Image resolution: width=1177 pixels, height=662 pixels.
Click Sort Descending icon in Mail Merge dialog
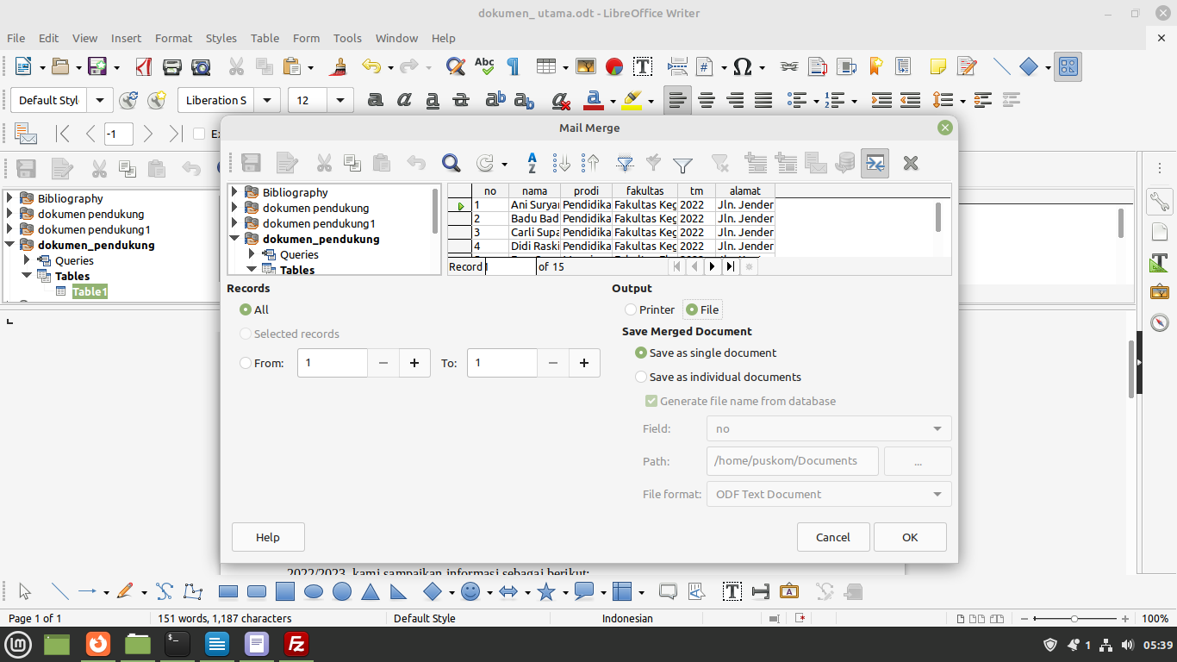coord(590,163)
